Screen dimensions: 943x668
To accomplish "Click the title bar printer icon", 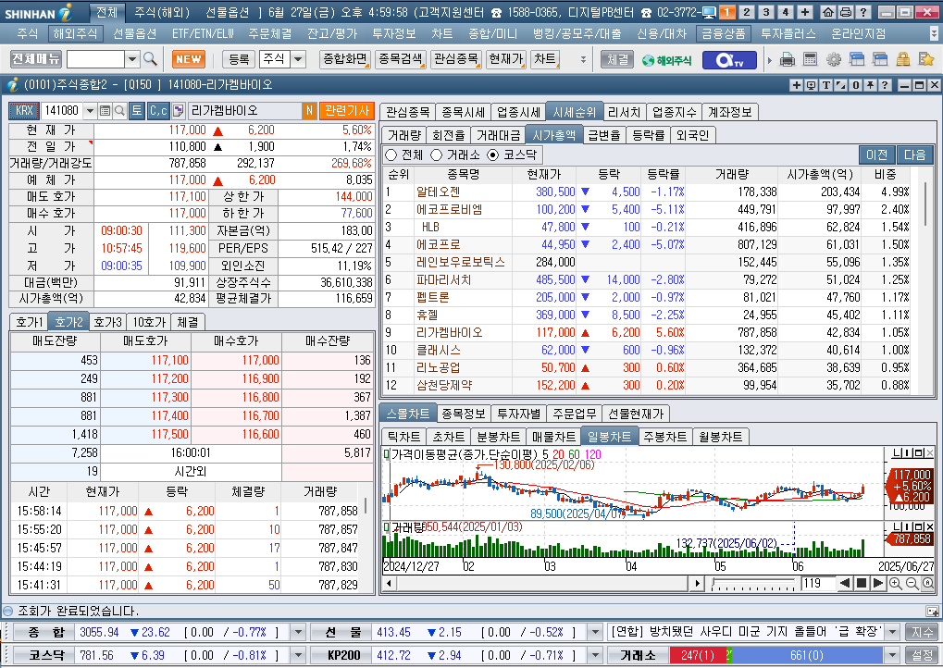I will pos(846,12).
